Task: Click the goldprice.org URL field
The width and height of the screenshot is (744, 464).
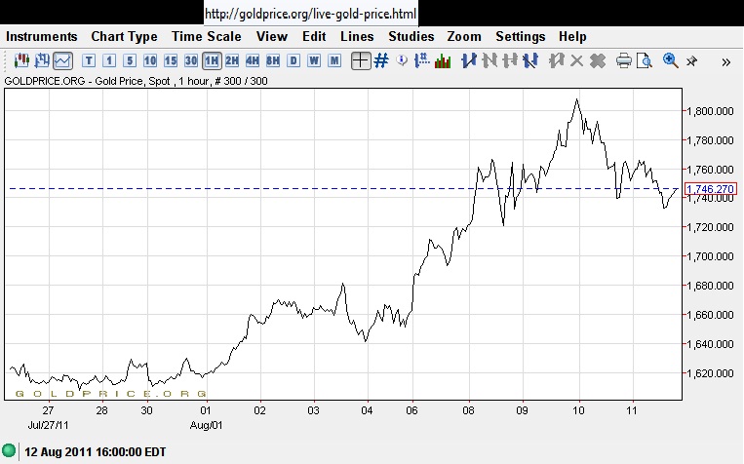Action: pyautogui.click(x=310, y=13)
